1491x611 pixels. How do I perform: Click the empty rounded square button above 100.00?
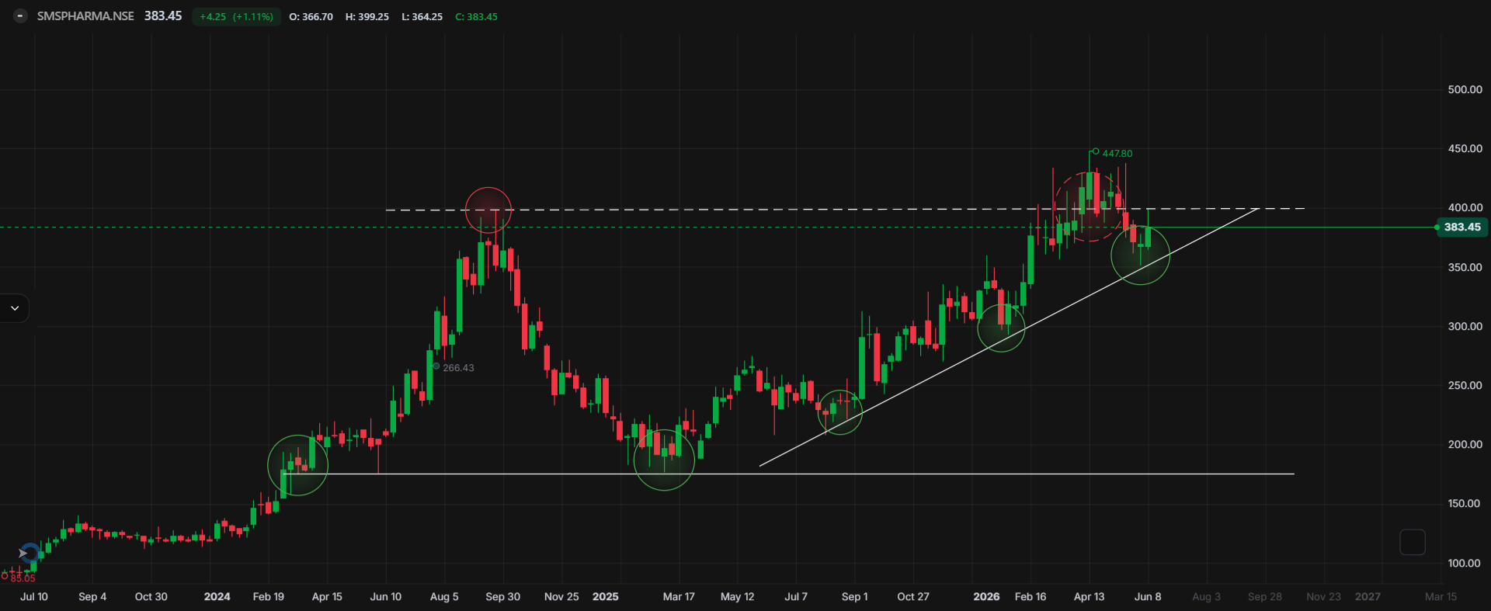click(x=1413, y=542)
